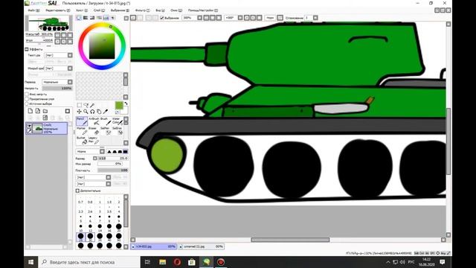Select the AirBrush tool
The height and width of the screenshot is (268, 476).
click(94, 121)
